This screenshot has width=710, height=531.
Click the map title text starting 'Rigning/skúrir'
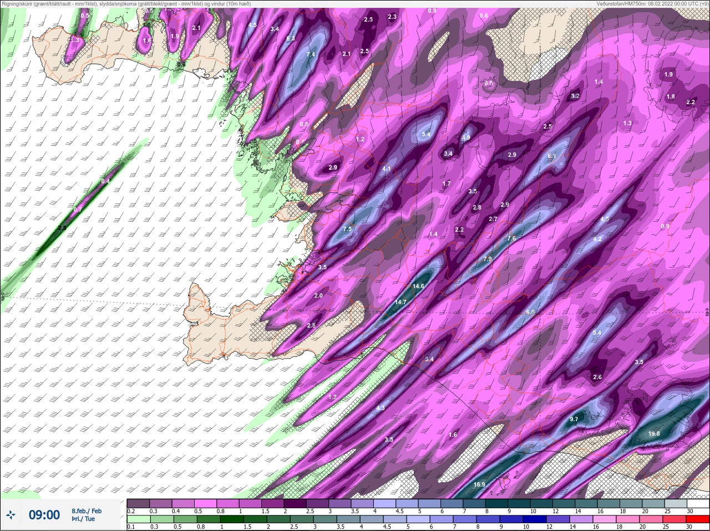click(x=126, y=3)
